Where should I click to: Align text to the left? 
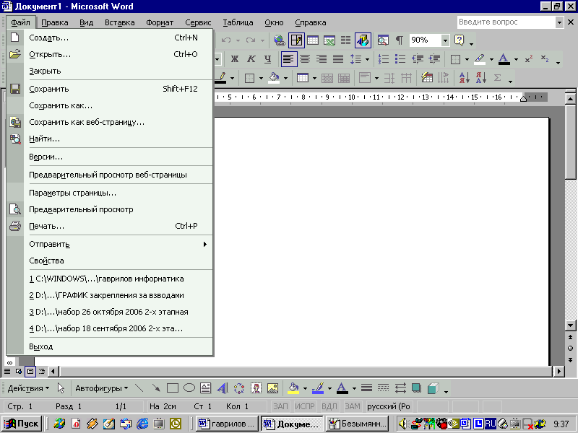(x=288, y=59)
